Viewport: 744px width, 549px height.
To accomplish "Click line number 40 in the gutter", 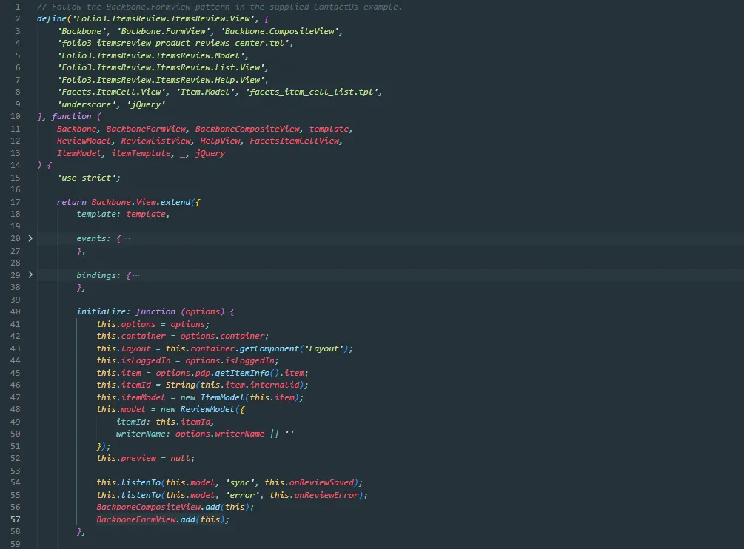I will click(16, 311).
